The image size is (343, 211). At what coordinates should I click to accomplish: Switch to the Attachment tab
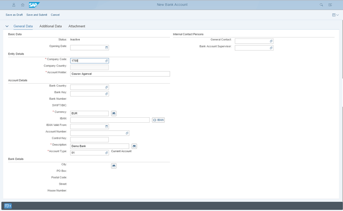(76, 26)
